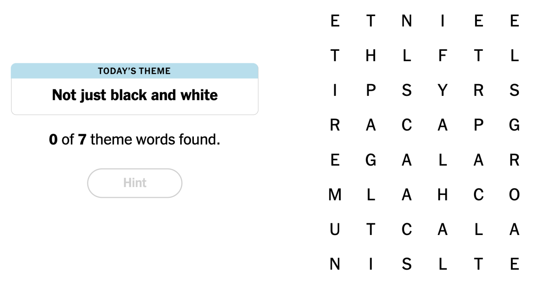Pick the letter U tile
Viewport: 536px width, 284px height.
click(x=335, y=229)
